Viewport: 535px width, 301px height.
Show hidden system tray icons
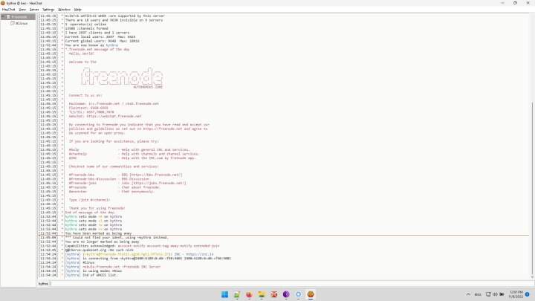pyautogui.click(x=468, y=294)
